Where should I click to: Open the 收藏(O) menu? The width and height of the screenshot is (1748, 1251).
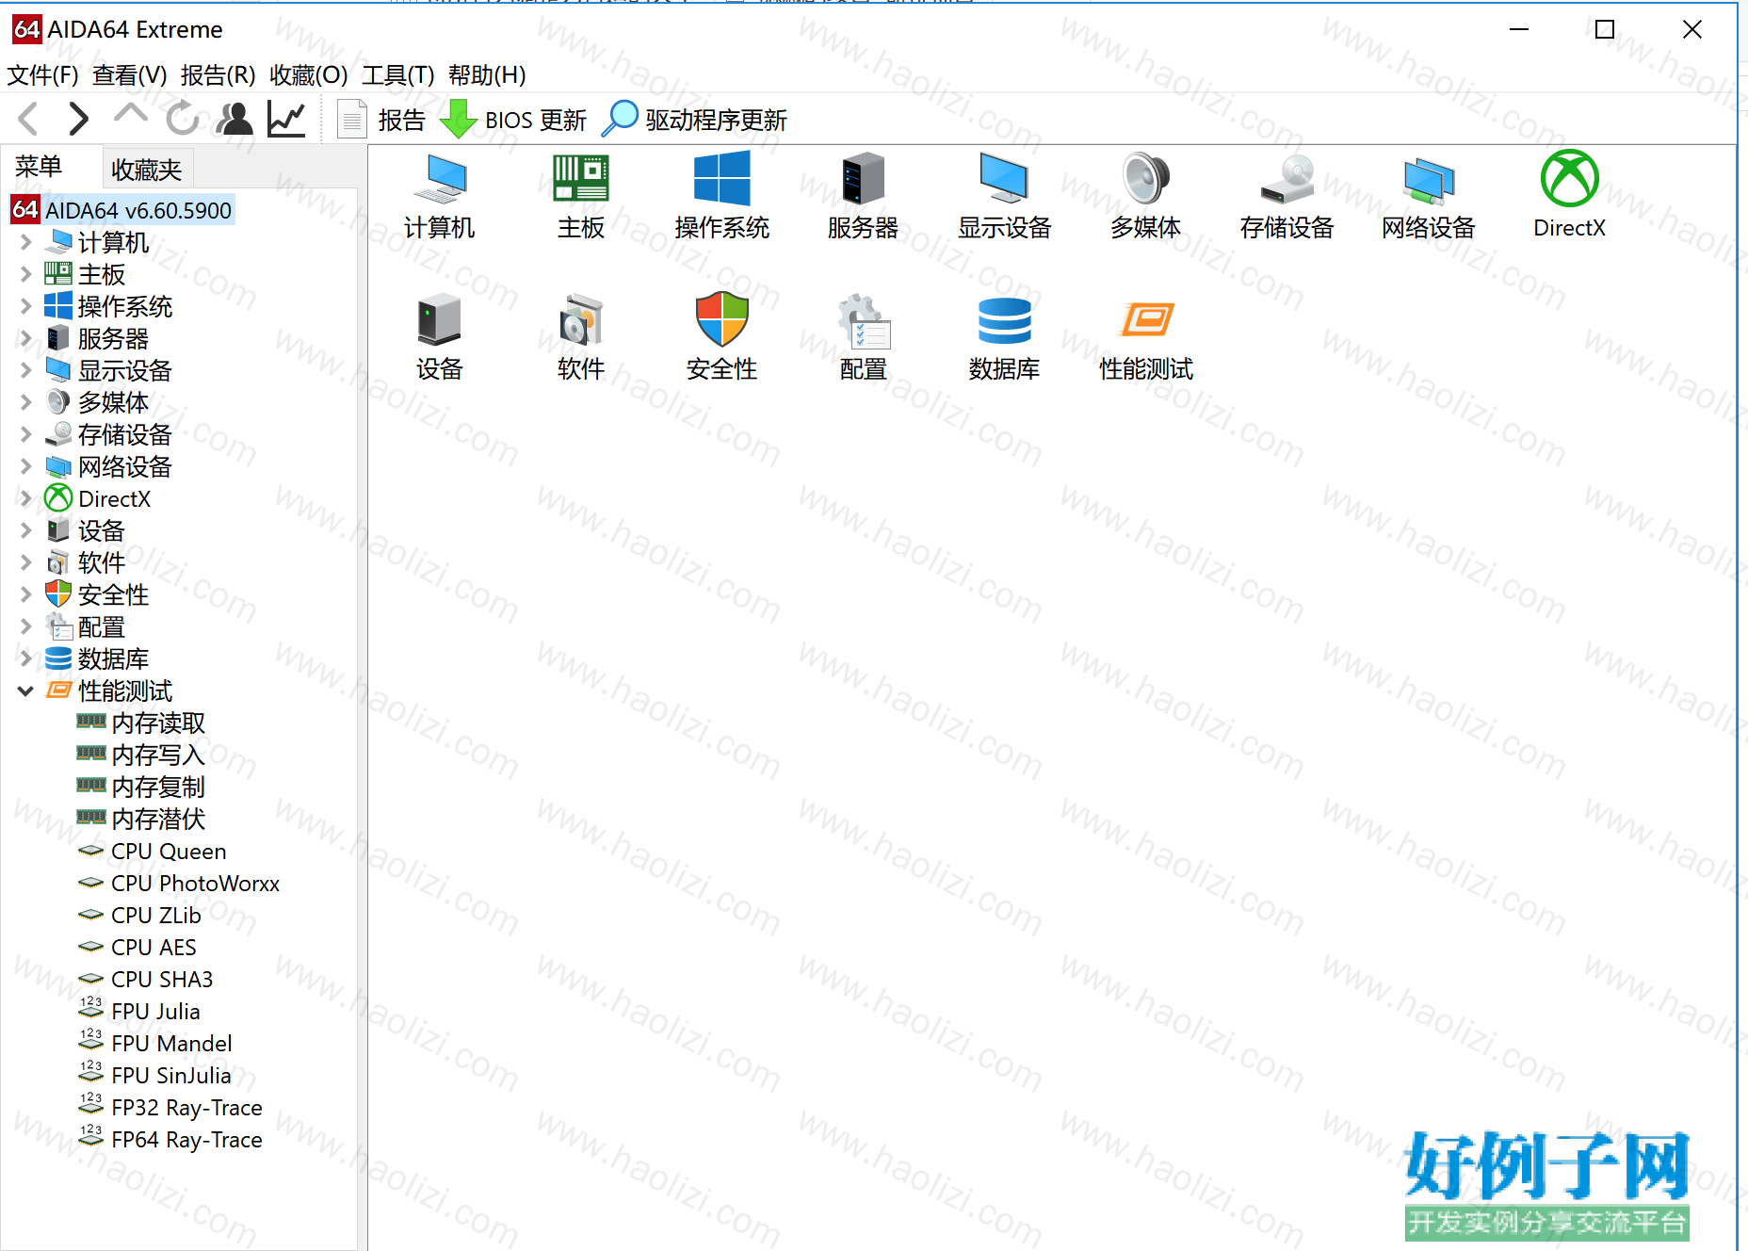[309, 74]
